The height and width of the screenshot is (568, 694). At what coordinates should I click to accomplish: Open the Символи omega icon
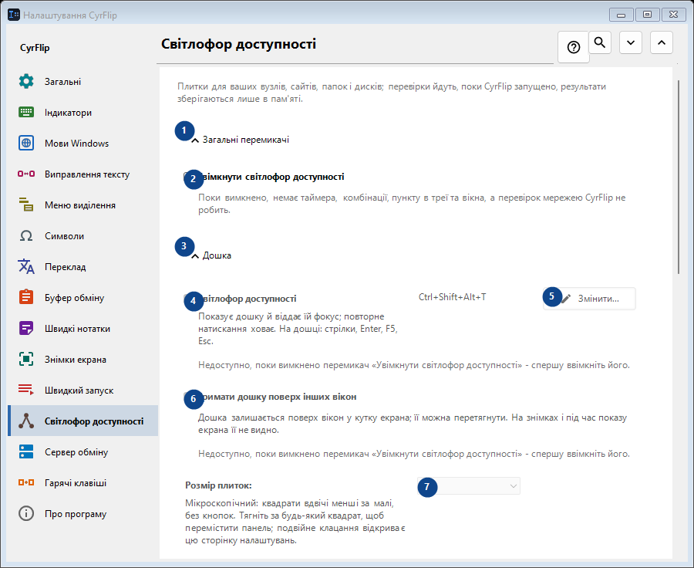tap(26, 235)
